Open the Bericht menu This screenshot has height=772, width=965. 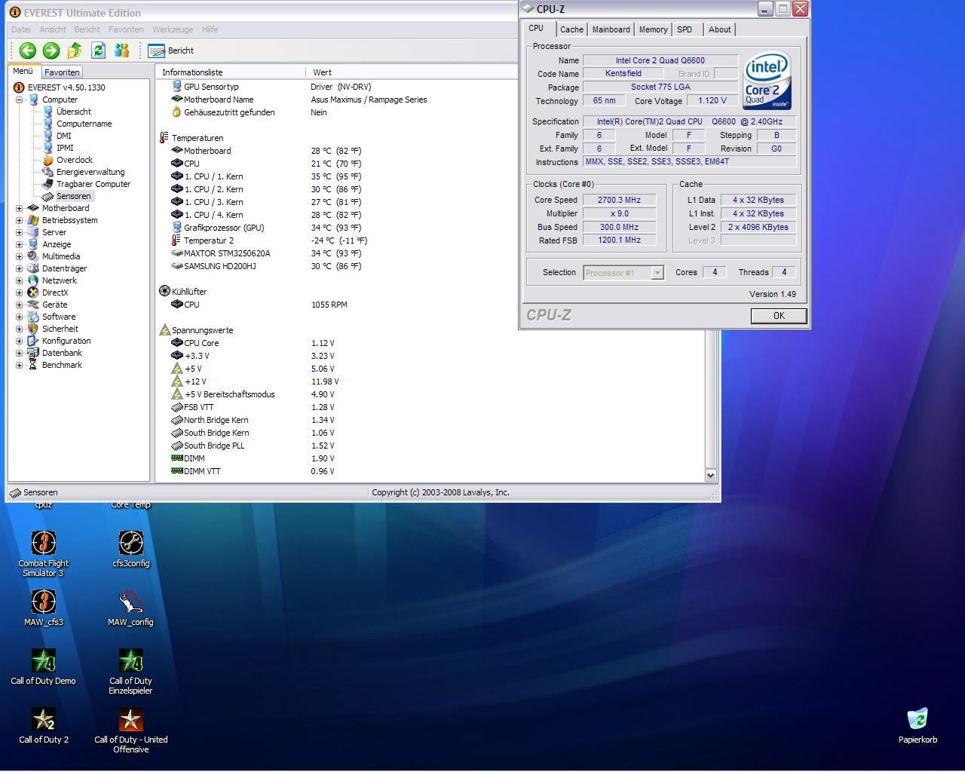tap(87, 29)
